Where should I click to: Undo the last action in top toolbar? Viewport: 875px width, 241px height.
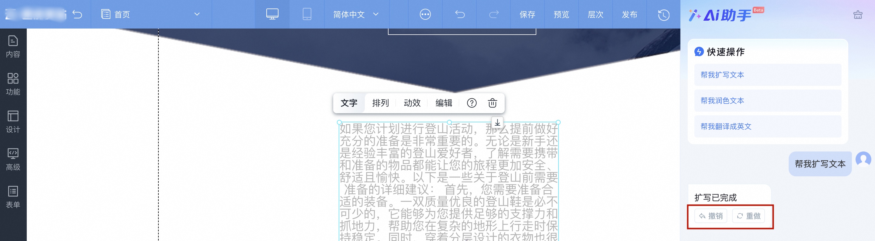(x=460, y=14)
